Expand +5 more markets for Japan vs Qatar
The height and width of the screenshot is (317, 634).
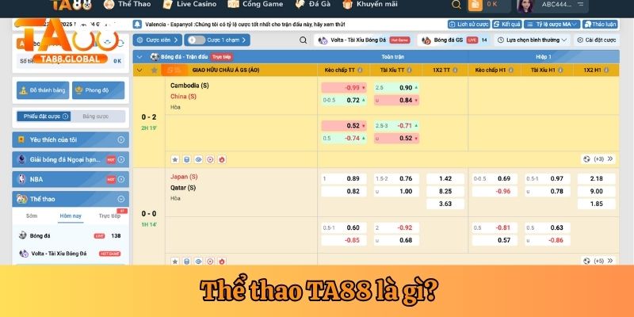pyautogui.click(x=598, y=261)
